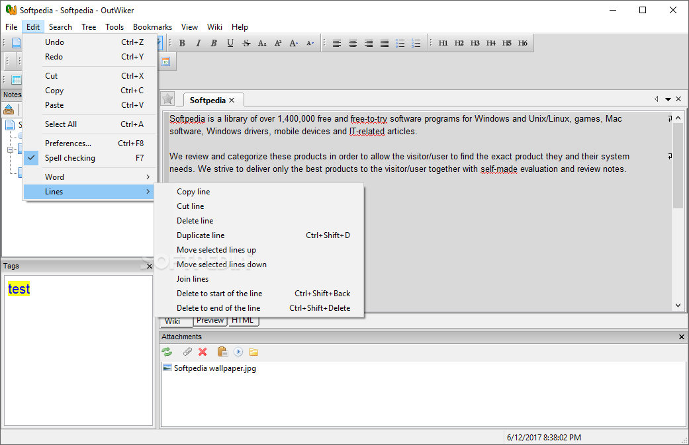Image resolution: width=689 pixels, height=445 pixels.
Task: Click the go-up tray icon in Notes panel
Action: (x=9, y=109)
